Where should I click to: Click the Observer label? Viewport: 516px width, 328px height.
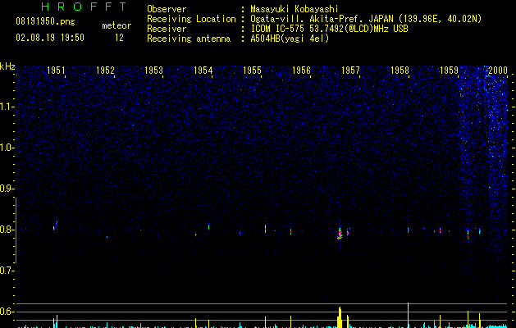pyautogui.click(x=167, y=9)
